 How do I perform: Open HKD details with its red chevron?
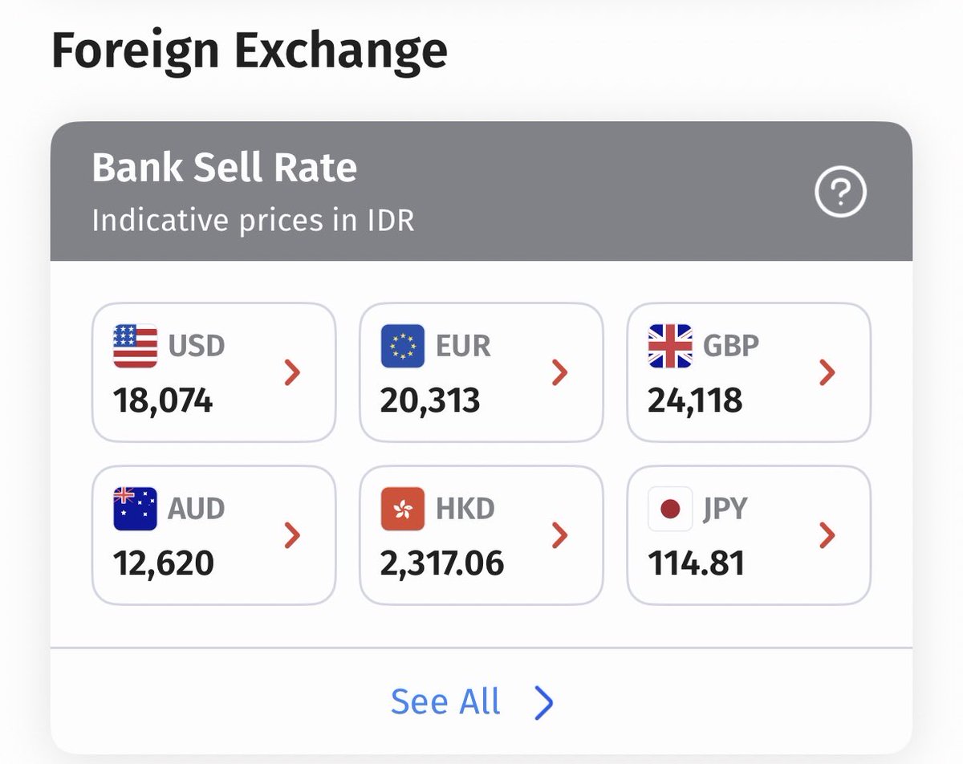(560, 535)
